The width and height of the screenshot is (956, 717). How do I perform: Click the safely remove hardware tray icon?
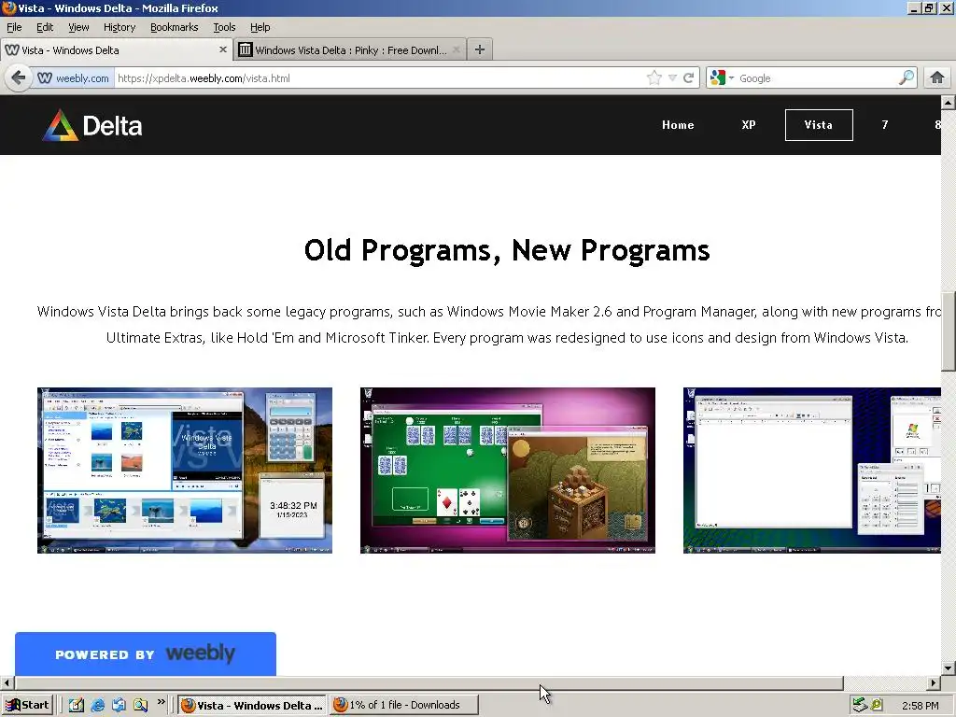(x=860, y=705)
